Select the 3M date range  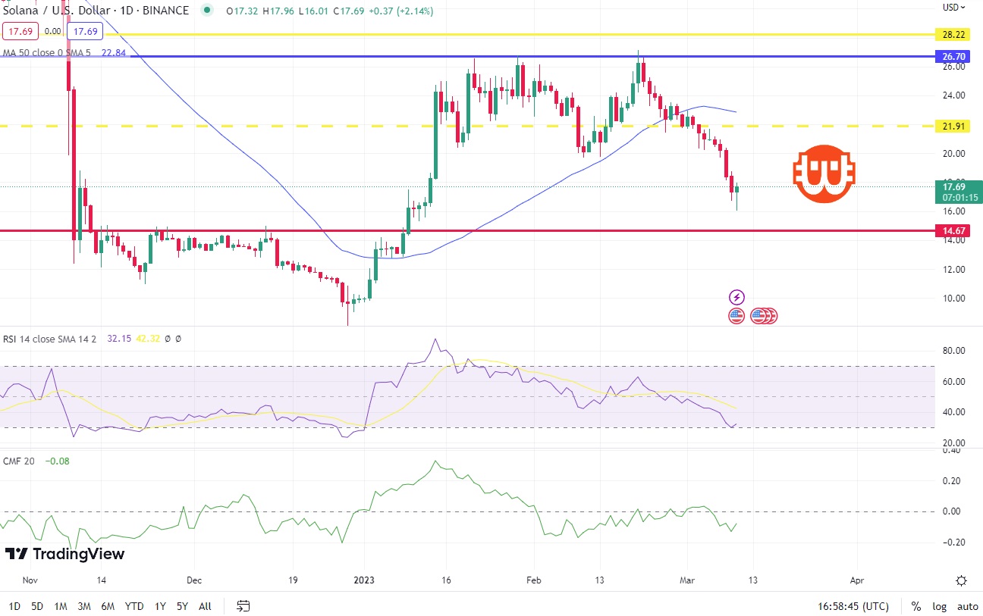coord(84,606)
